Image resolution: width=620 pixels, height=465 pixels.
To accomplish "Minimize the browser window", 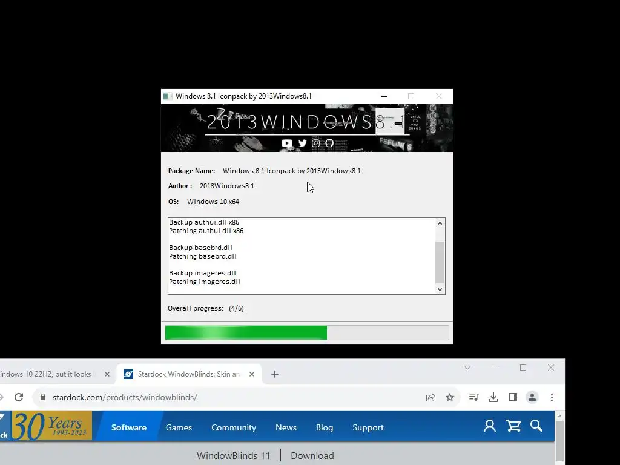I will [495, 368].
